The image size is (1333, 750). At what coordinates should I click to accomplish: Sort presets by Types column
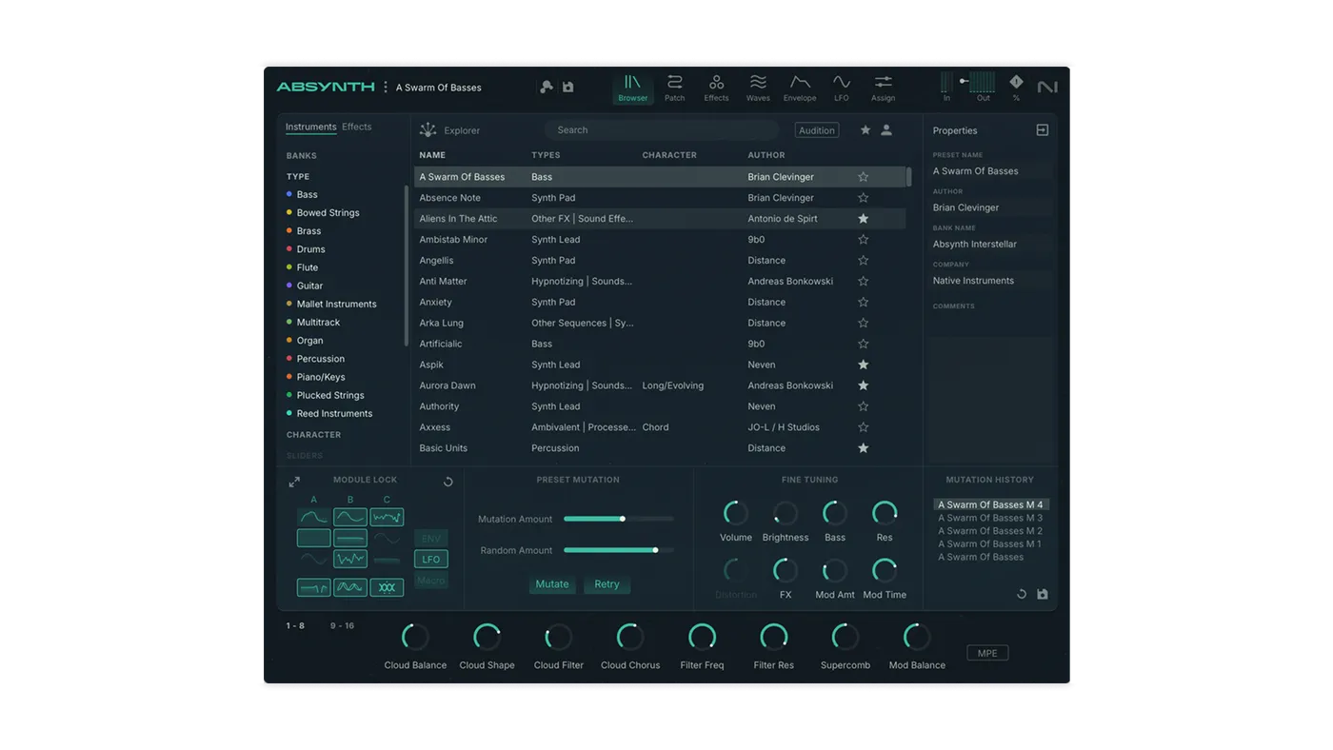[546, 155]
